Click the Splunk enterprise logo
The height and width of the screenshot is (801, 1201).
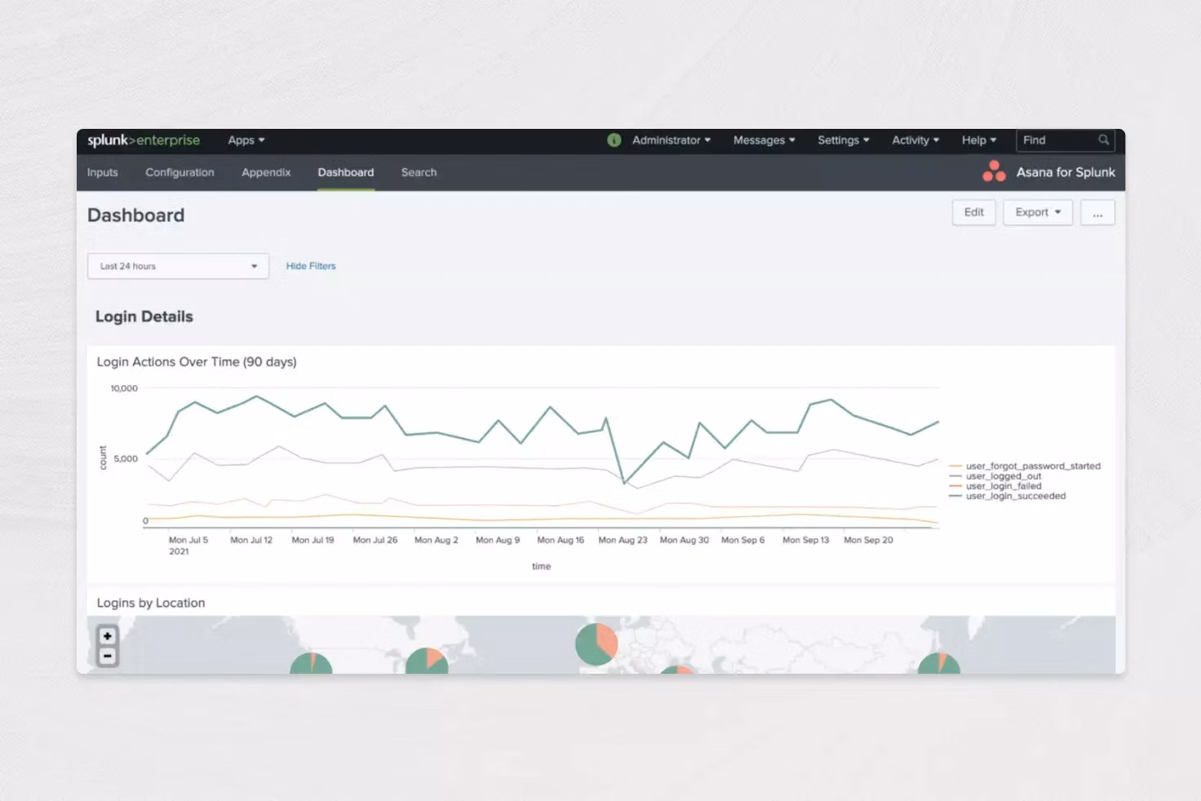tap(144, 140)
